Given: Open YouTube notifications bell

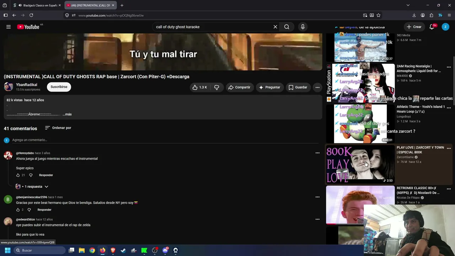Looking at the screenshot, I should coord(433,27).
